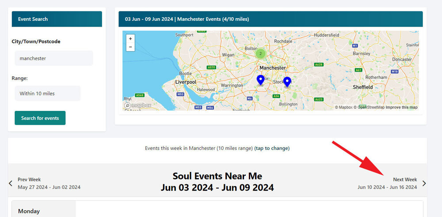The height and width of the screenshot is (217, 442).
Task: Go to Prev Week May 27 - Jun 02
Action: click(49, 183)
